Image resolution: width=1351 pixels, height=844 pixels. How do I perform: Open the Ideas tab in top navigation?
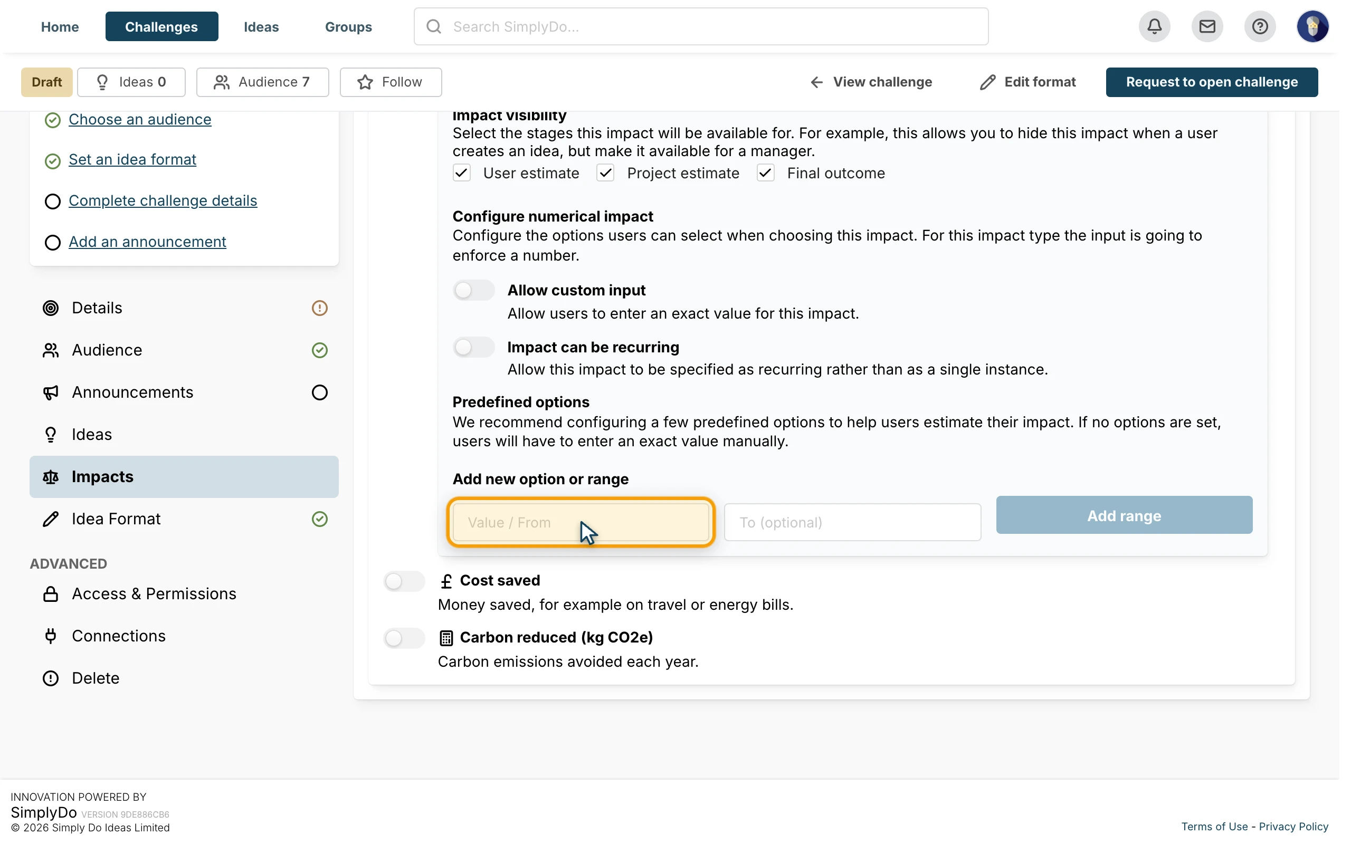point(261,26)
